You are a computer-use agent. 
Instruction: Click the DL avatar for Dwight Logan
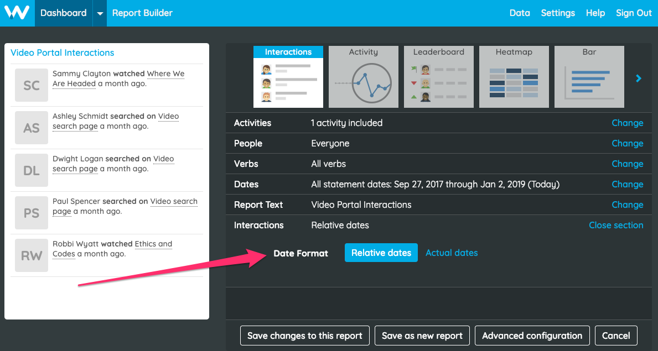coord(32,170)
